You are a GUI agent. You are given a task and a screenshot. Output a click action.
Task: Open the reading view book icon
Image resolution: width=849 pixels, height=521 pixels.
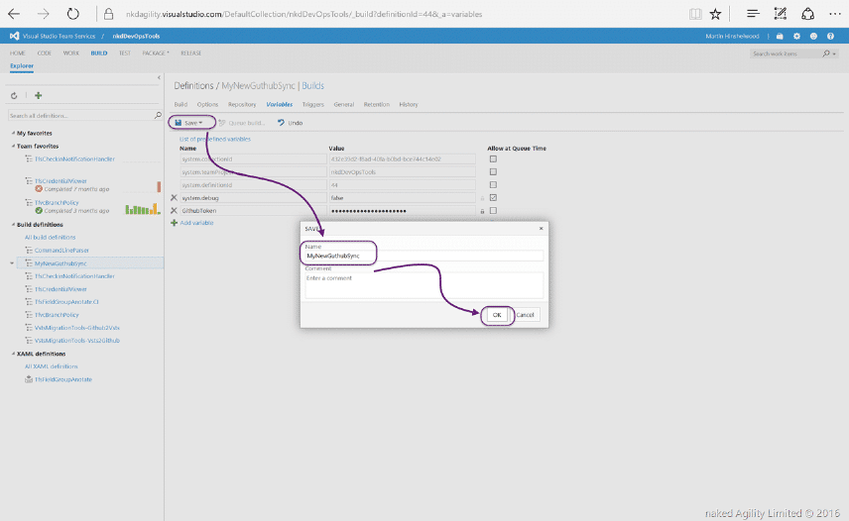pos(696,14)
